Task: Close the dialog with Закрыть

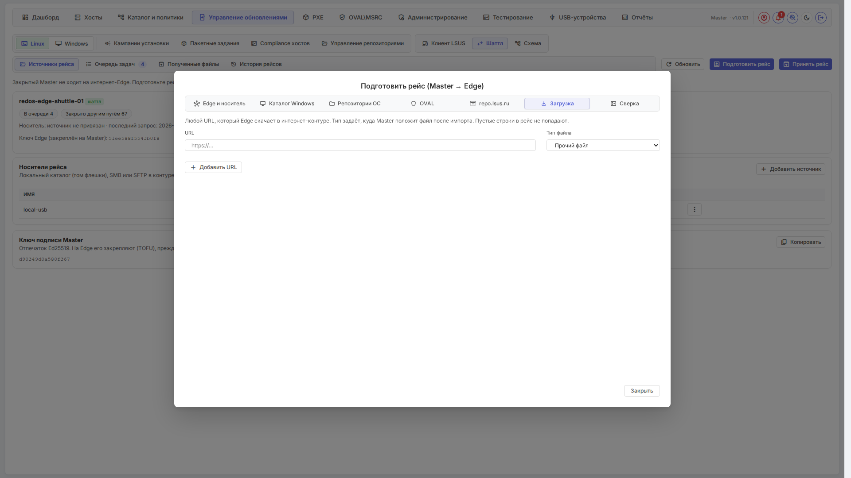Action: point(642,391)
